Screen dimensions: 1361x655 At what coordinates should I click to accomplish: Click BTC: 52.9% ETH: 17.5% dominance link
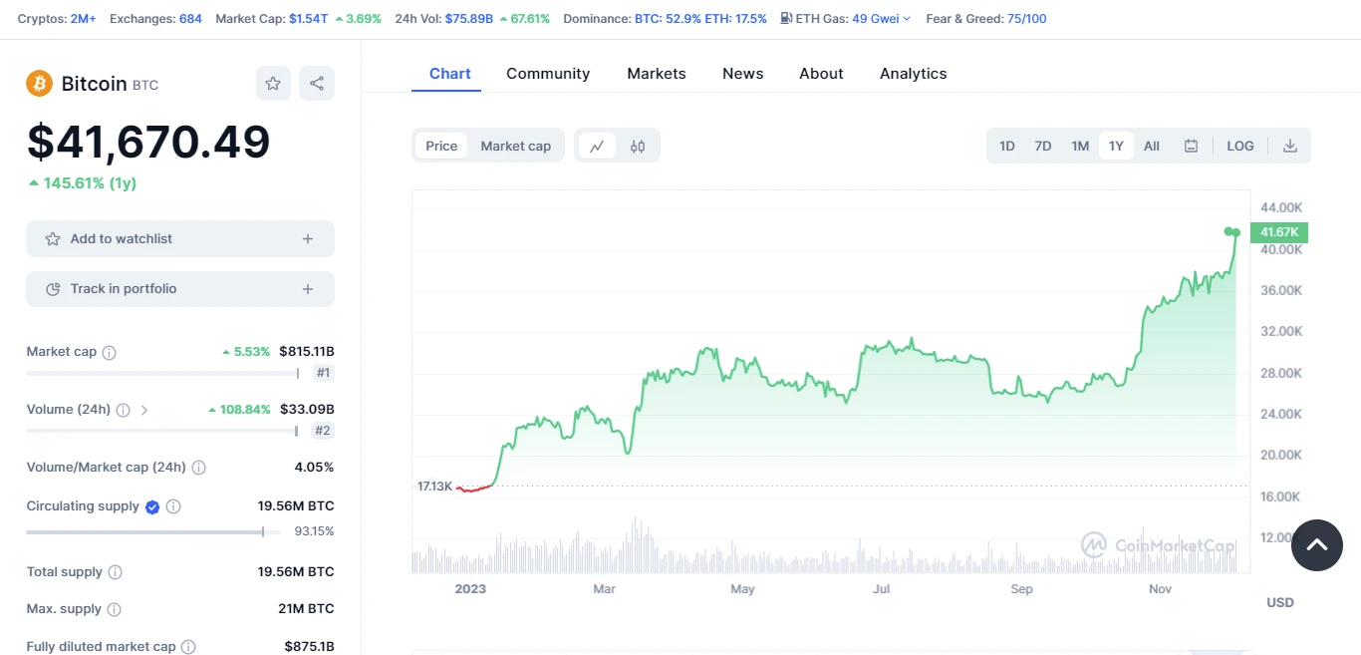tap(701, 19)
